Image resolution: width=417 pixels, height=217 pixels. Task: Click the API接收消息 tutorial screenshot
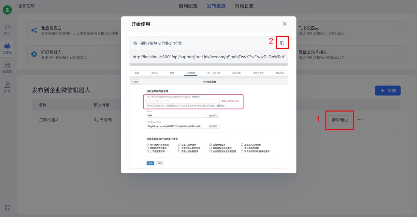tap(208, 119)
